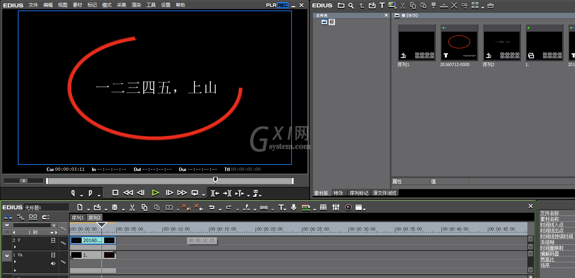The image size is (575, 278).
Task: Cut the selected clip in the timeline toolbar
Action: tap(132, 207)
